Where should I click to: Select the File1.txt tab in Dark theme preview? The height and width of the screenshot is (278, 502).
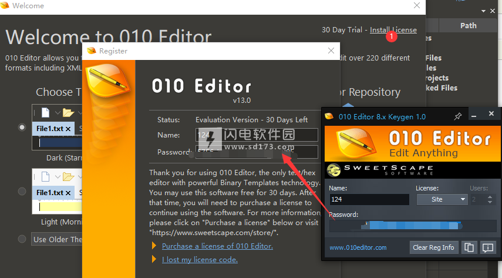(53, 129)
